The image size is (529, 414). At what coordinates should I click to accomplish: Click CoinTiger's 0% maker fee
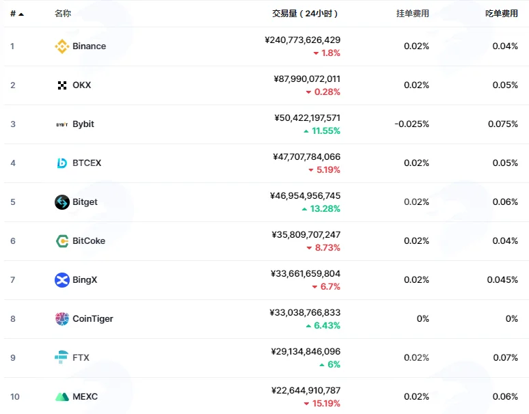[423, 319]
